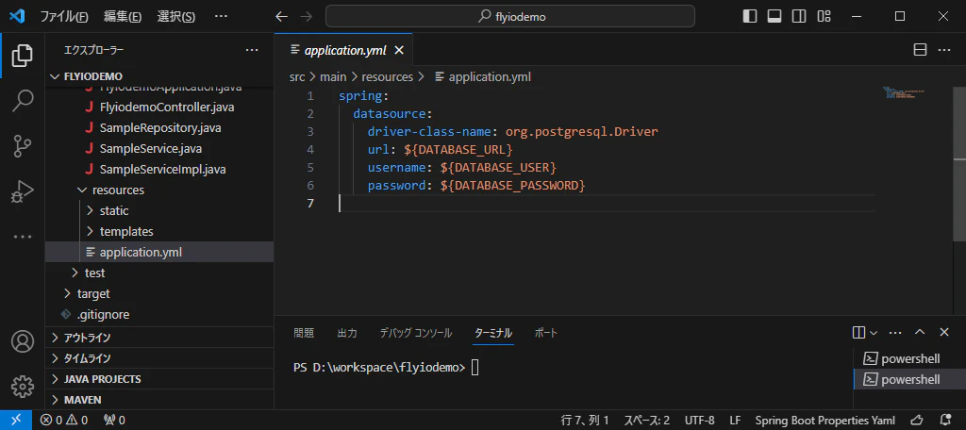Select the application.yml editor tab
The height and width of the screenshot is (430, 966).
[343, 51]
